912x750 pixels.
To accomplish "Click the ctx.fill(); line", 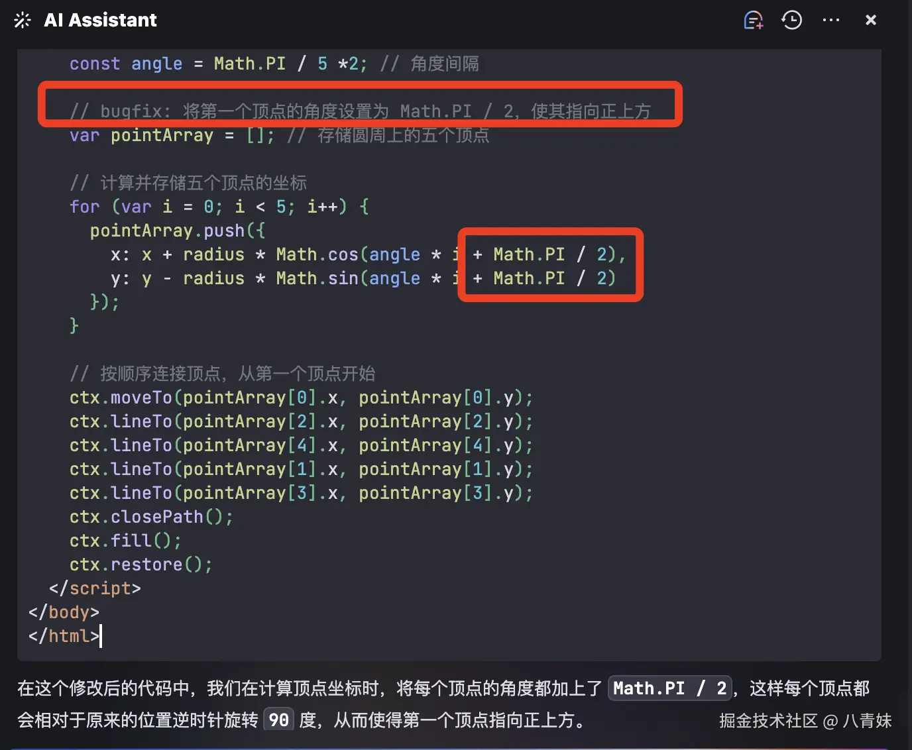I will 126,541.
